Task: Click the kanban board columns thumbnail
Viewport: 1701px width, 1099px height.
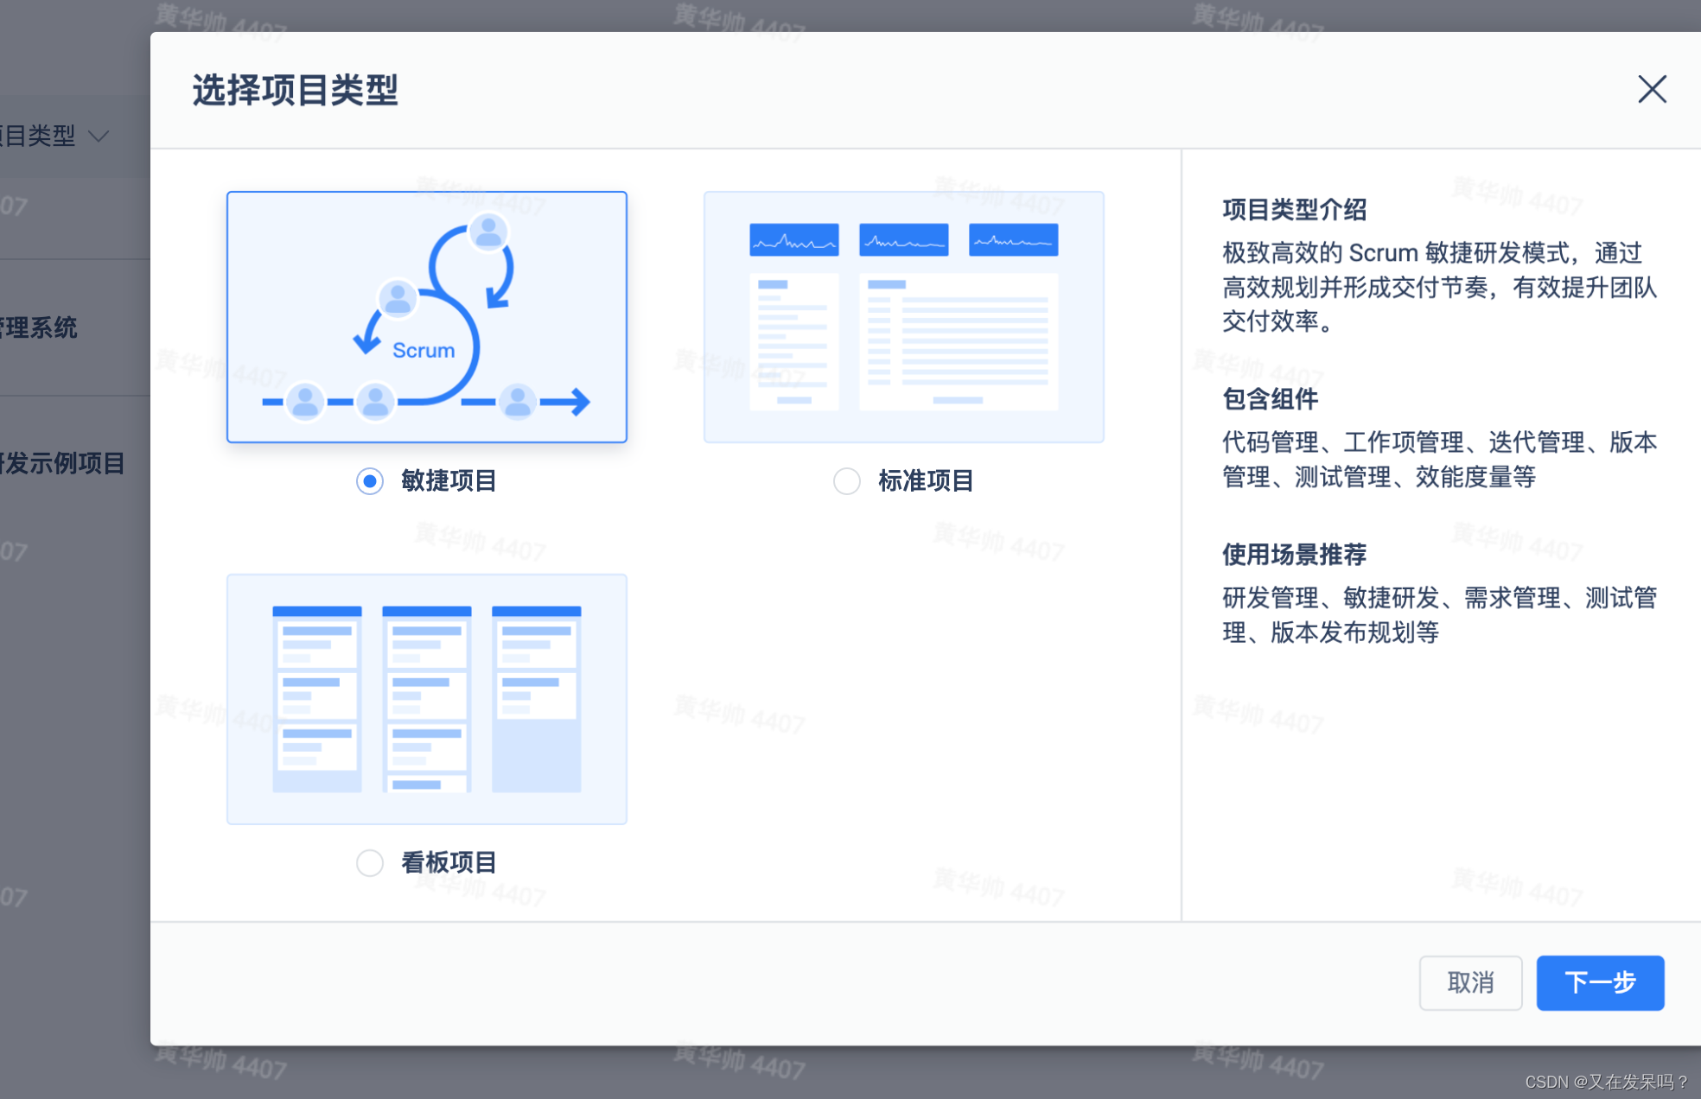Action: point(427,699)
